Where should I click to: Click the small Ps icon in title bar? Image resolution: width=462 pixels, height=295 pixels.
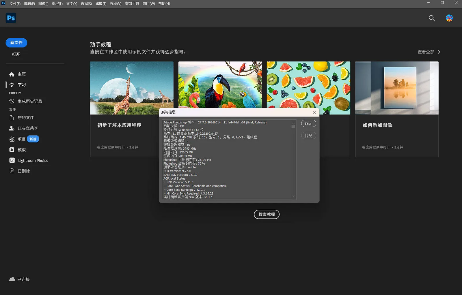click(3, 3)
